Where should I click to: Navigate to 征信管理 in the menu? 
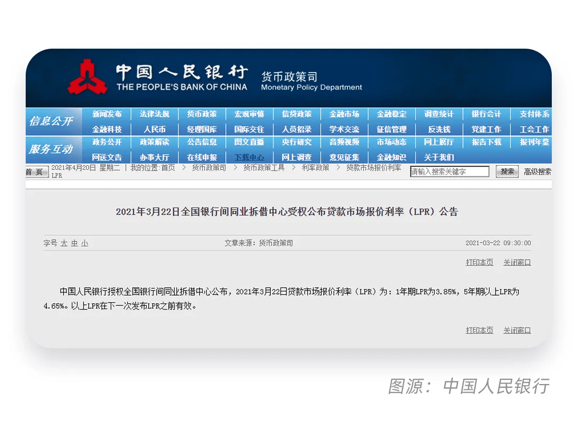pos(391,129)
